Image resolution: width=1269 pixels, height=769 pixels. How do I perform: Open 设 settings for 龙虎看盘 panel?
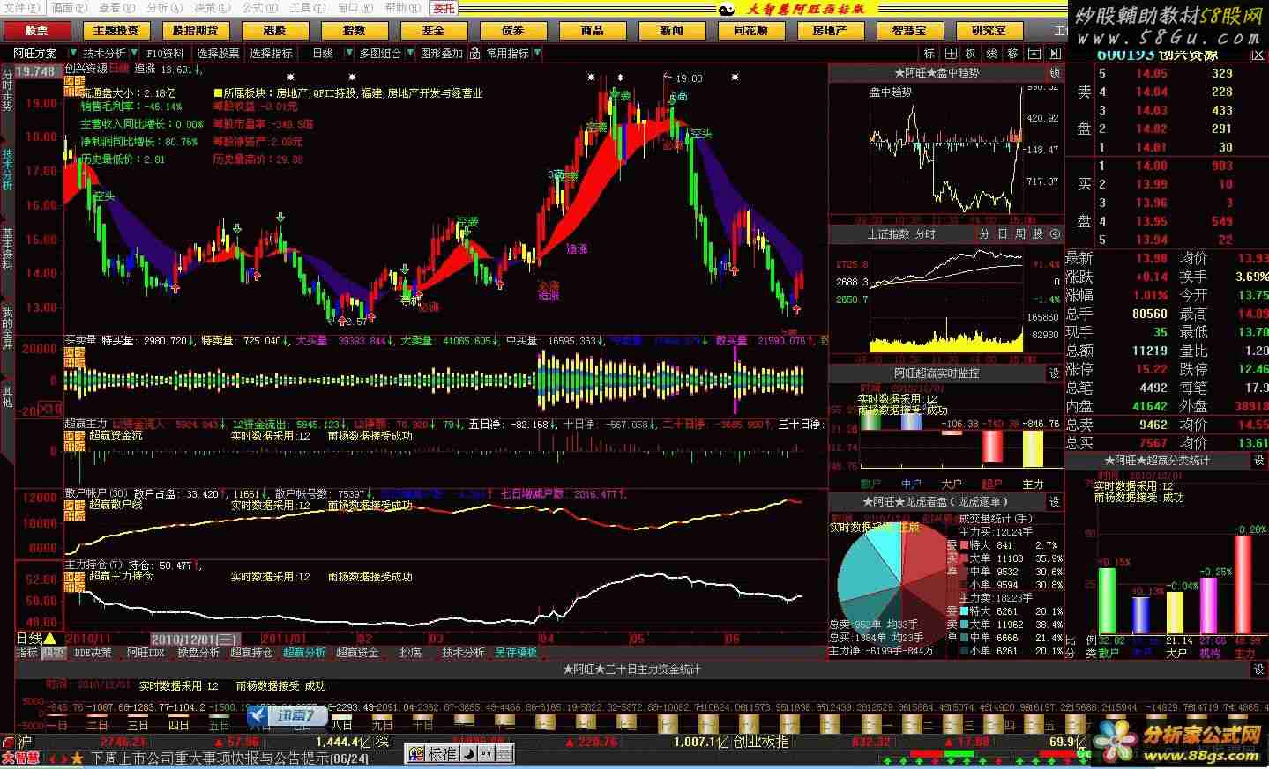pyautogui.click(x=1055, y=502)
